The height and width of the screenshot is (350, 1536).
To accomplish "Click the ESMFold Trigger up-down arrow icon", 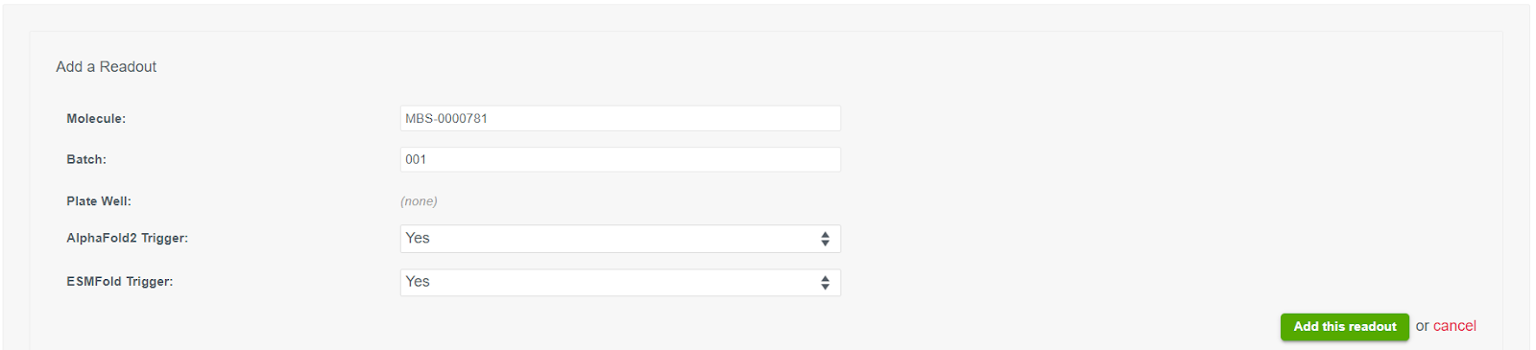I will click(x=825, y=283).
